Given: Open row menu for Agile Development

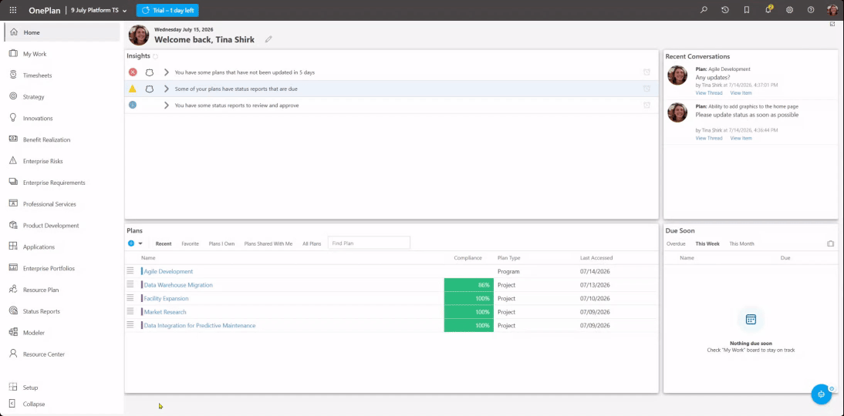Looking at the screenshot, I should (130, 271).
